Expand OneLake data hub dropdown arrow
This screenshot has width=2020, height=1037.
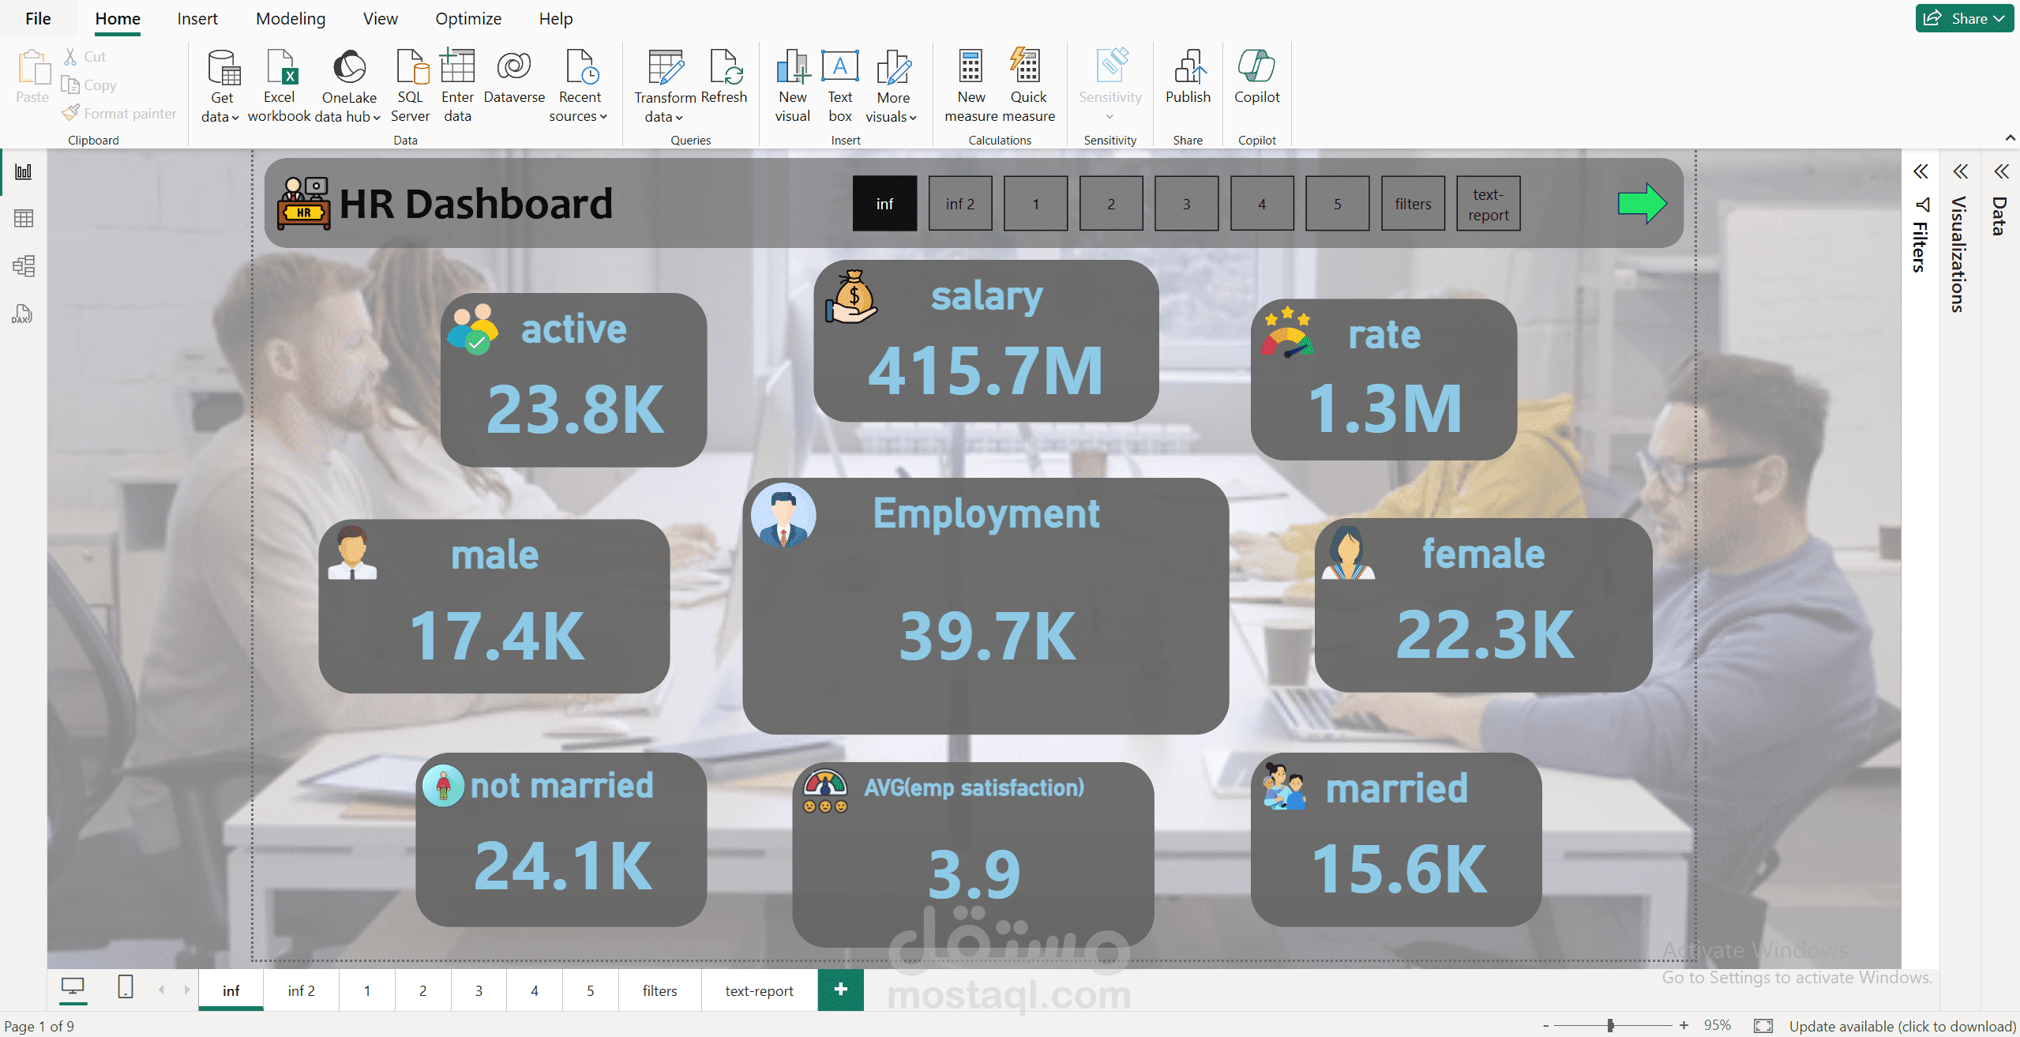377,118
